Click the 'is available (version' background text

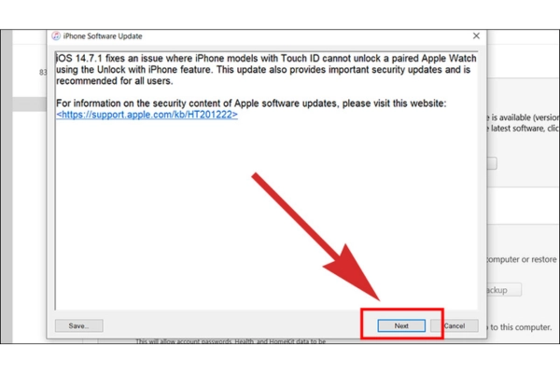pos(525,117)
